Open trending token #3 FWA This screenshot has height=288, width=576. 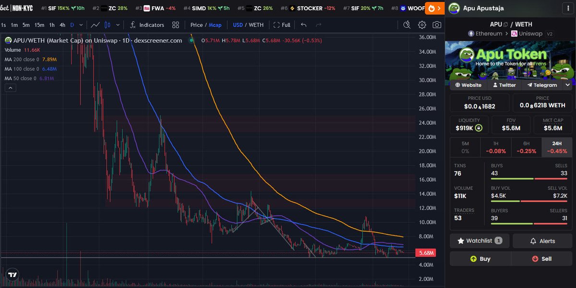155,9
